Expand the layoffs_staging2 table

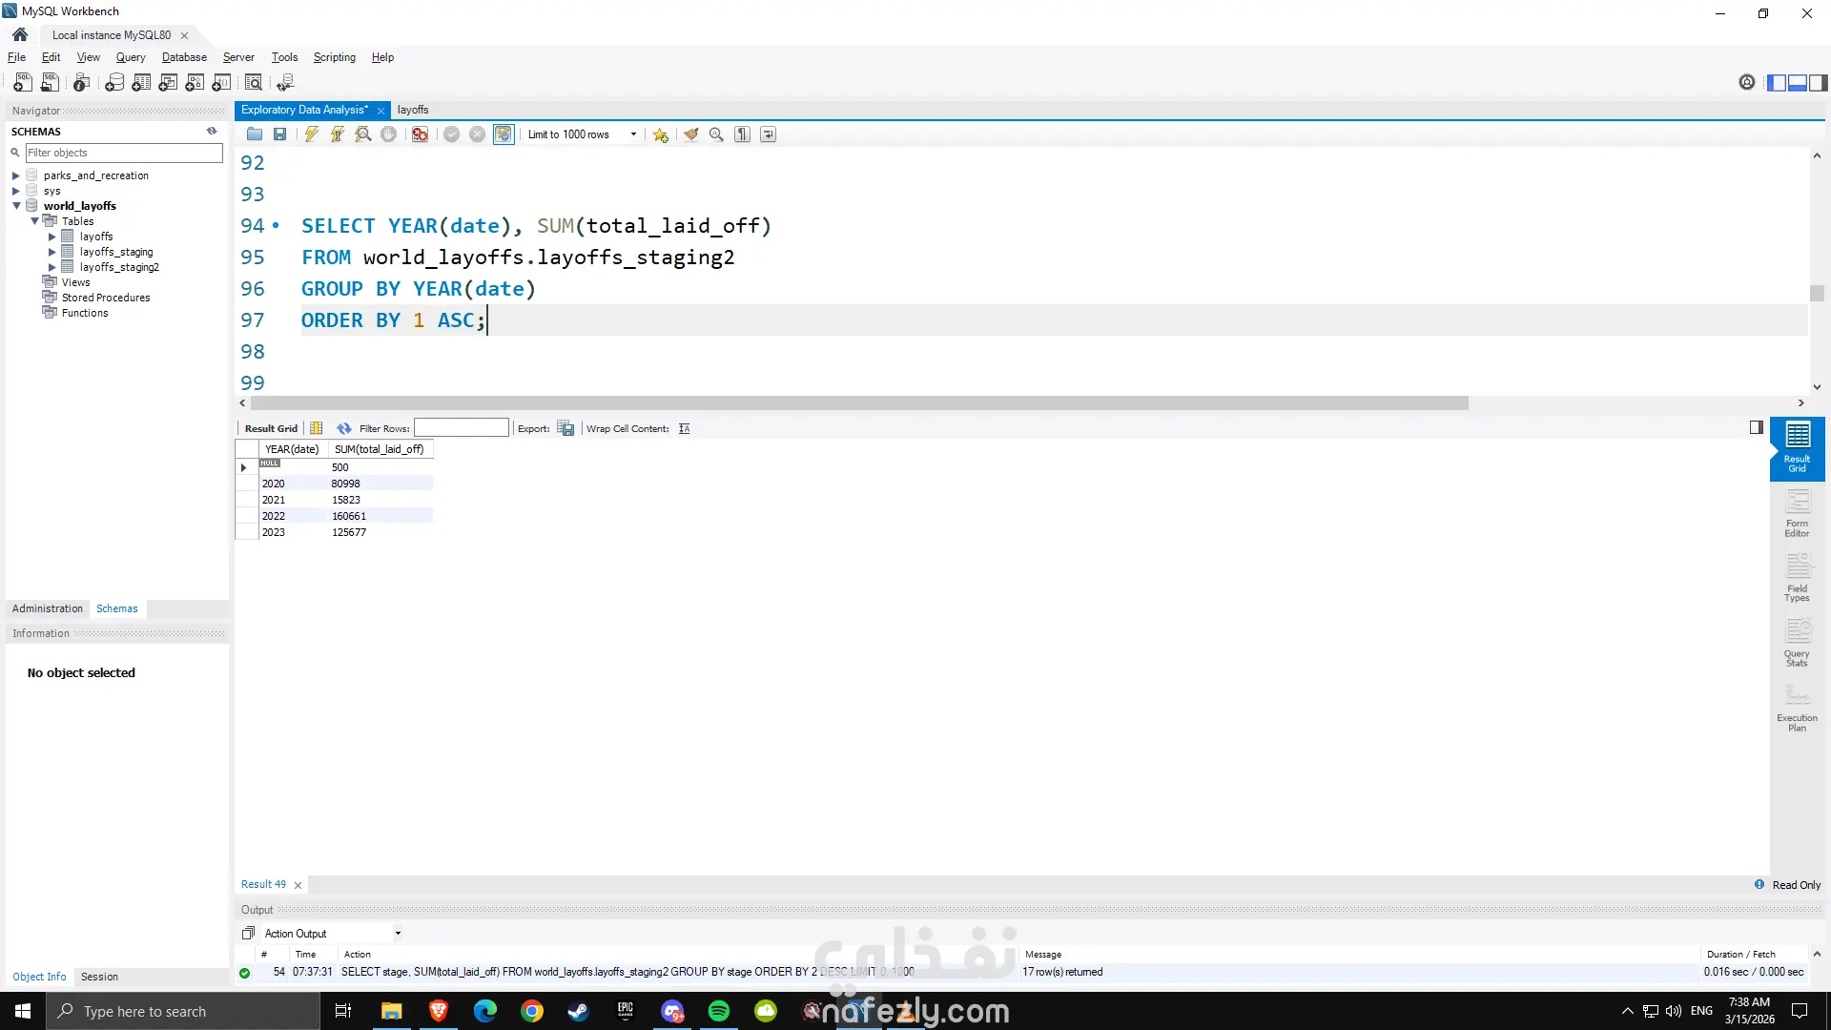click(52, 267)
